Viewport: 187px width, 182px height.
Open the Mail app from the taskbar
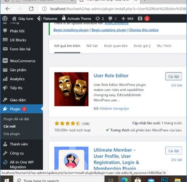(x=151, y=180)
